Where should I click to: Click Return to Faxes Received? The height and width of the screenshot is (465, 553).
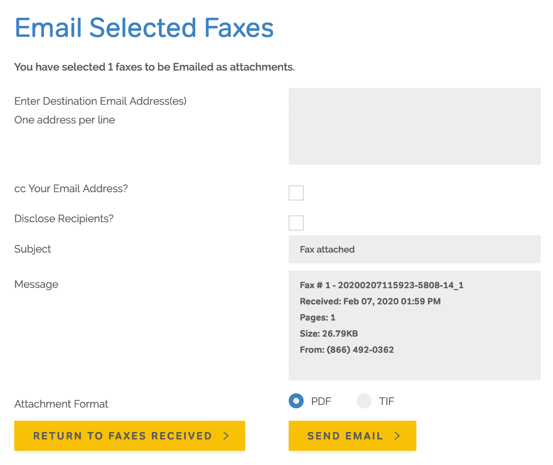(x=129, y=436)
